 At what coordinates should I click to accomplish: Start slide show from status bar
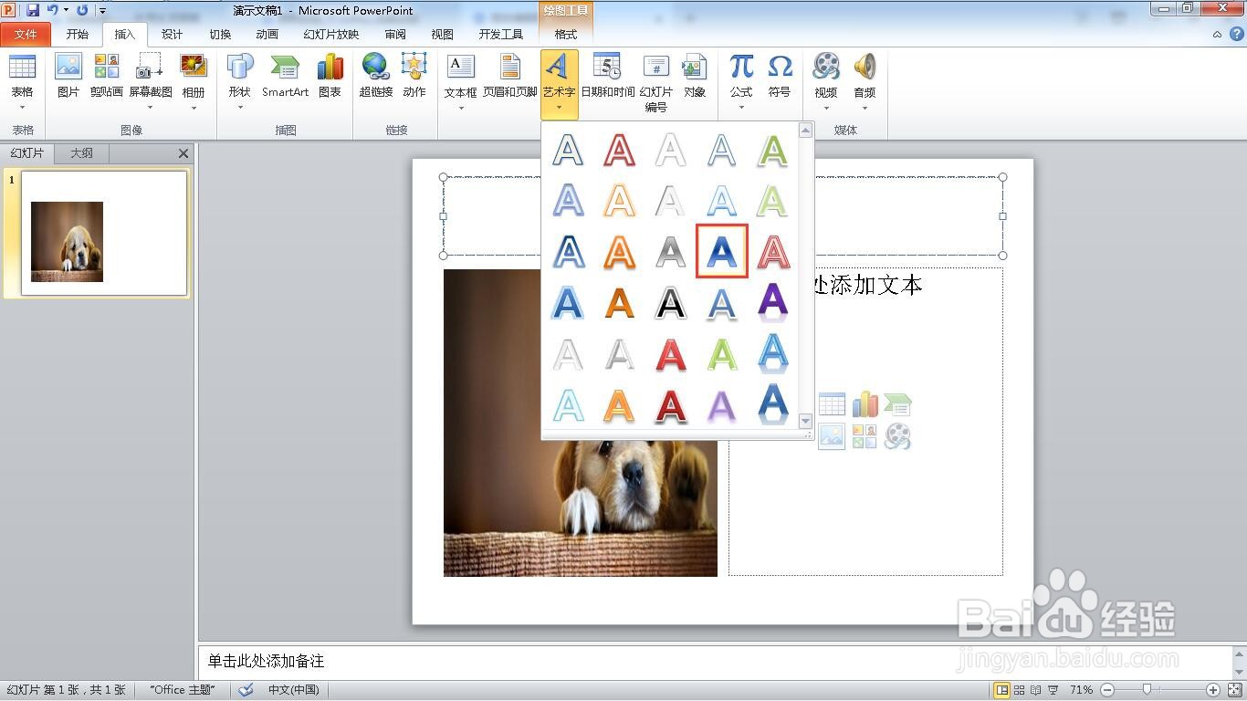point(1053,690)
